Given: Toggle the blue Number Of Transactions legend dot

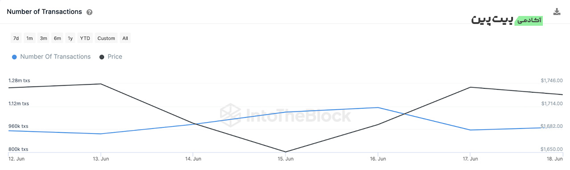Looking at the screenshot, I should coord(14,57).
